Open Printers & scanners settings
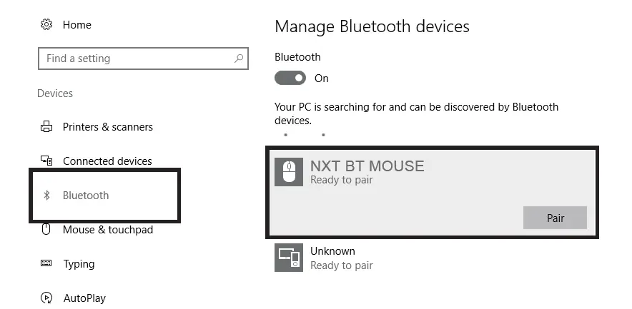Viewport: 632px width, 309px height. click(107, 127)
